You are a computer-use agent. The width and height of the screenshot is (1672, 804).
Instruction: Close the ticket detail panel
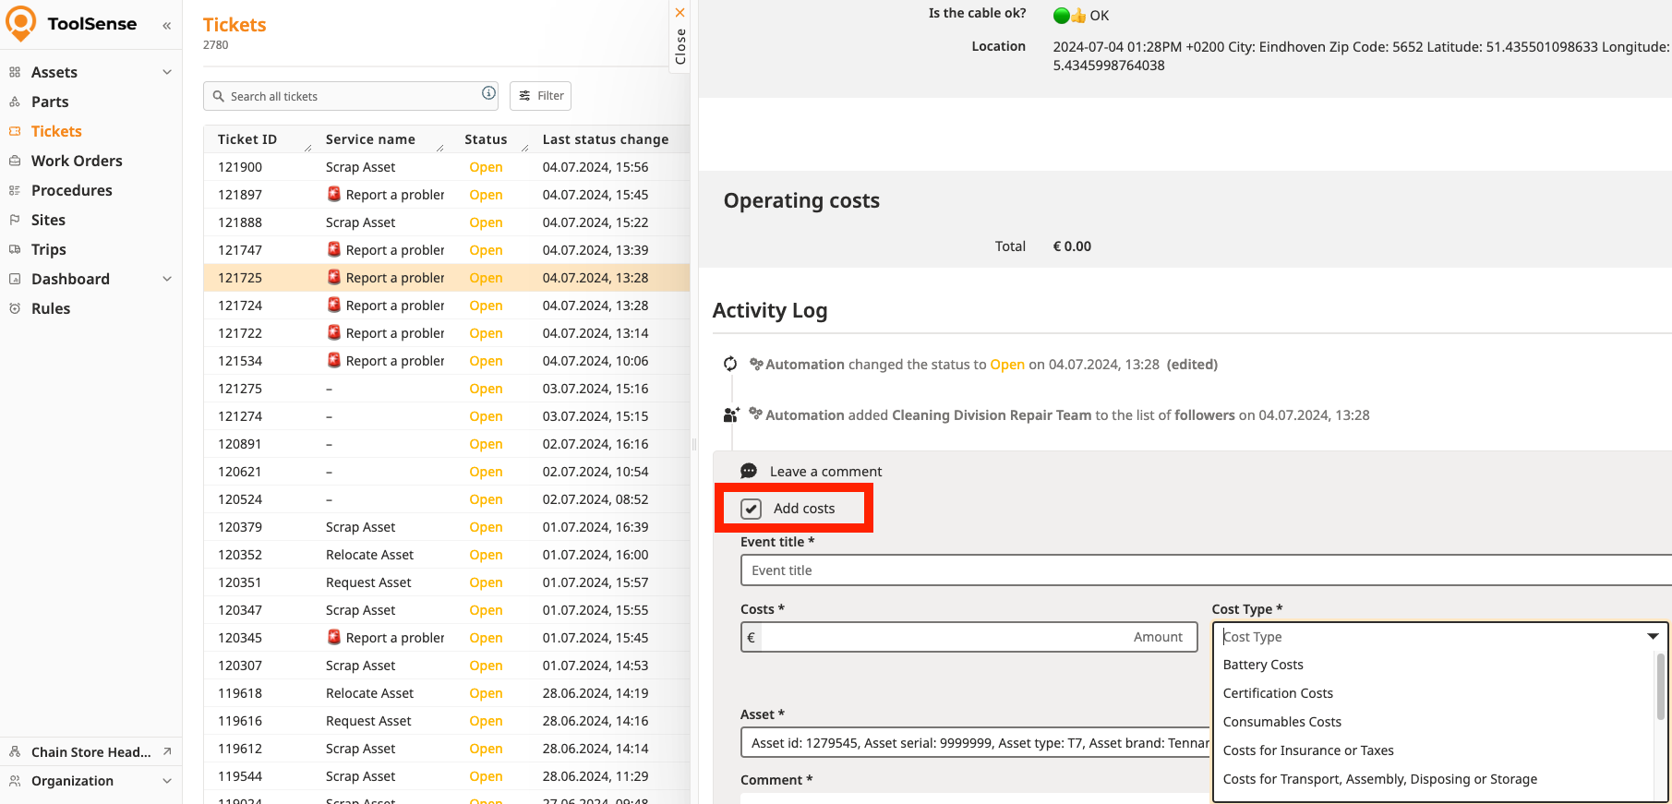[680, 37]
